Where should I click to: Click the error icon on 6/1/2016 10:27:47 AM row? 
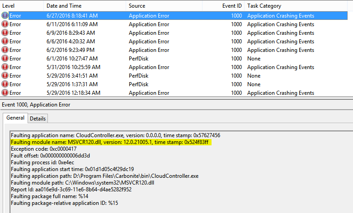click(5, 59)
